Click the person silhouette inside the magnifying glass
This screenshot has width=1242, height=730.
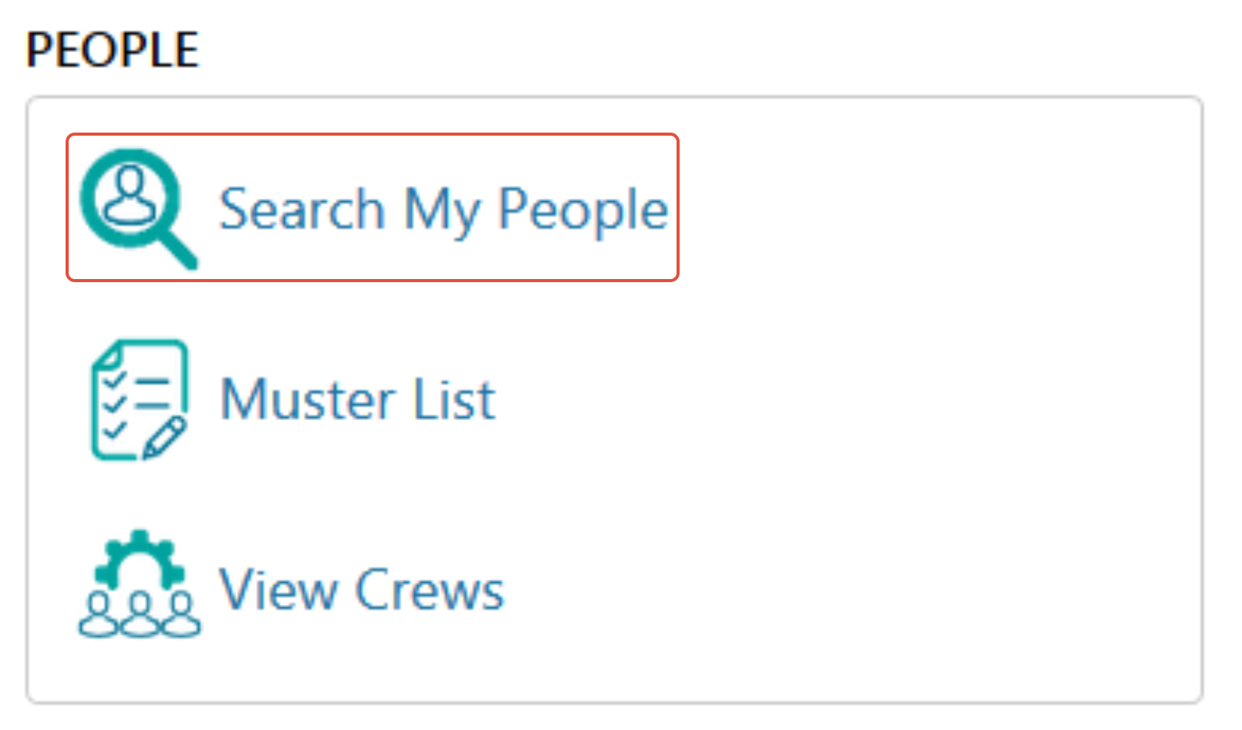coord(130,195)
